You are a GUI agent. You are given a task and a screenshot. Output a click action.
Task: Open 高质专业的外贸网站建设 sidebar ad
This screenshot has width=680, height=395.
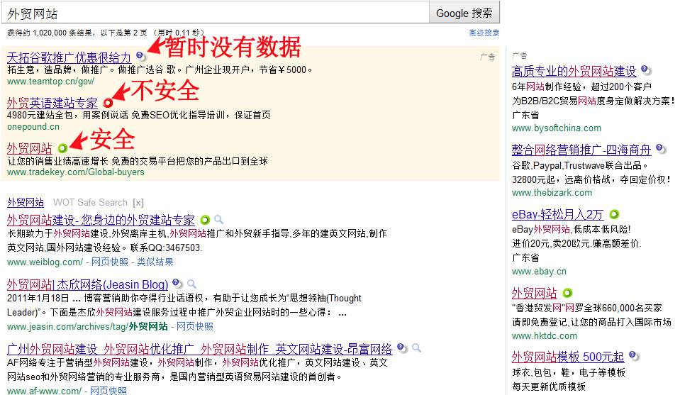pos(574,72)
